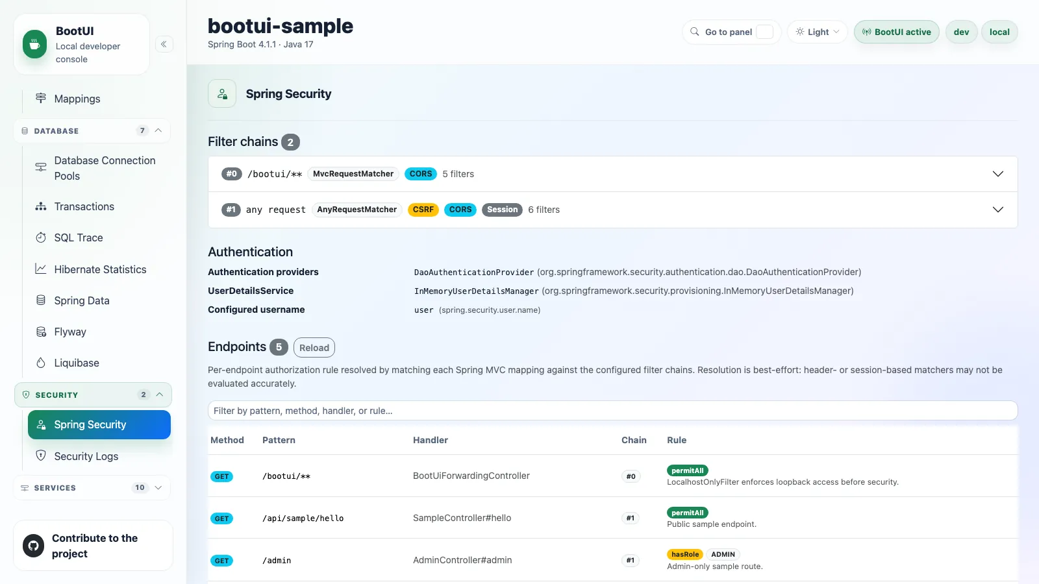Expand filter chain #0 /bootui/** chevron
This screenshot has width=1039, height=584.
[998, 174]
